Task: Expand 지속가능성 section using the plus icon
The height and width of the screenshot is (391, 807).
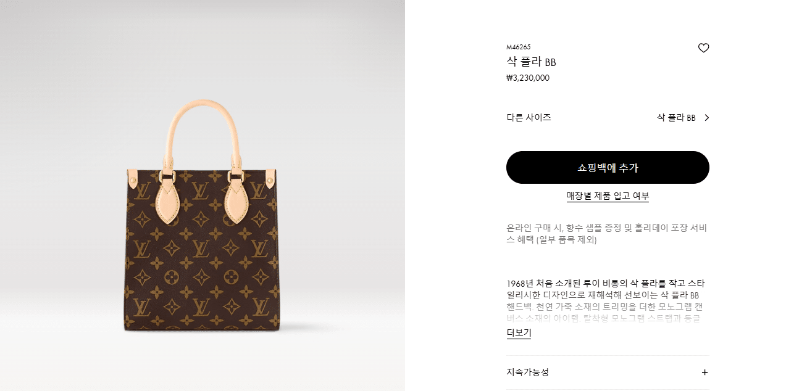Action: pyautogui.click(x=705, y=372)
